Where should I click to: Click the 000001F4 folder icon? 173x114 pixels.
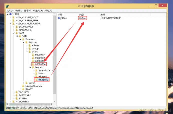(x=33, y=55)
